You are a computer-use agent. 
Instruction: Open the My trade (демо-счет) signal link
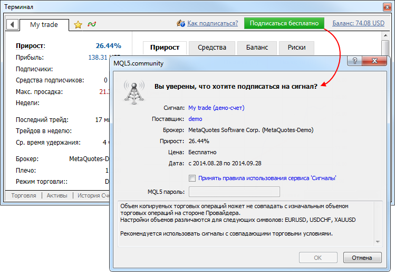(216, 108)
